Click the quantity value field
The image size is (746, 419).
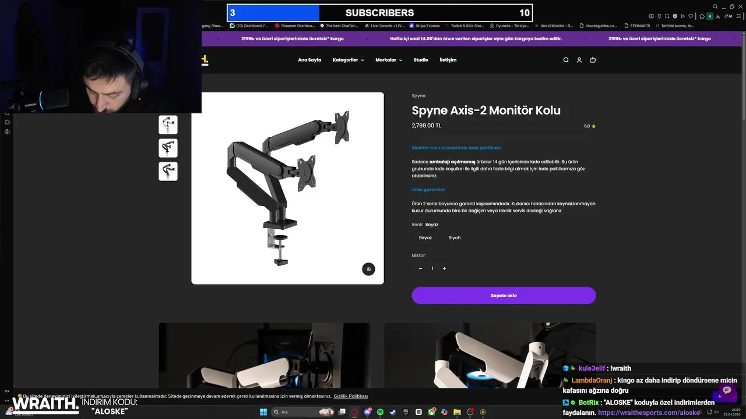[432, 268]
